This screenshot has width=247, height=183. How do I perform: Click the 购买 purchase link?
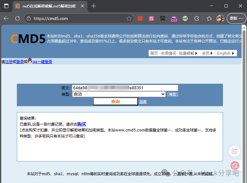(x=82, y=124)
